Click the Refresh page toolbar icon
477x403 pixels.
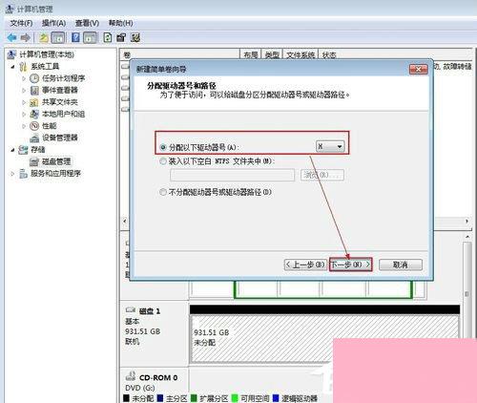108,37
